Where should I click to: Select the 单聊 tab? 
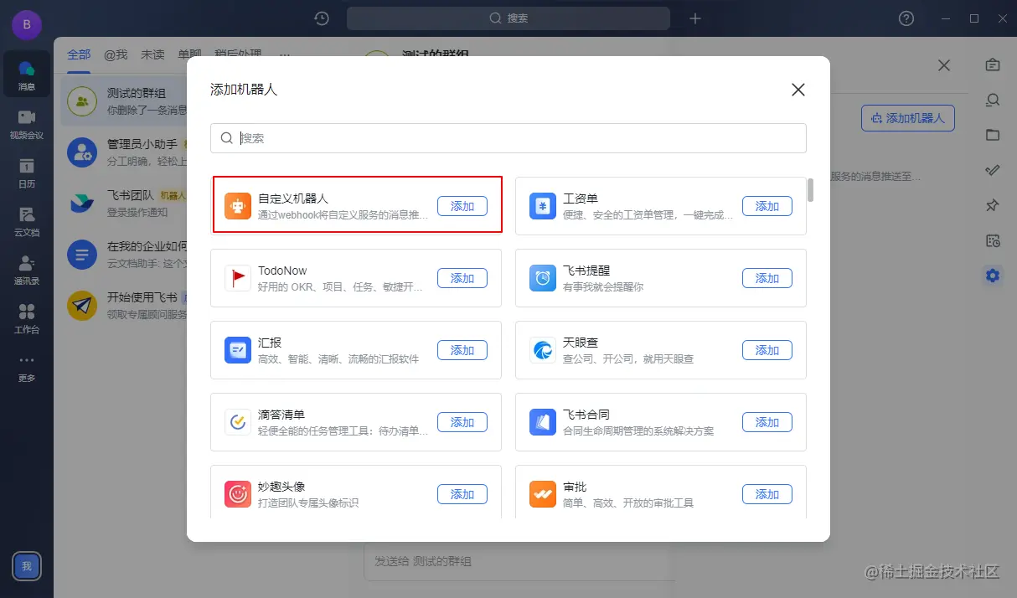click(189, 54)
